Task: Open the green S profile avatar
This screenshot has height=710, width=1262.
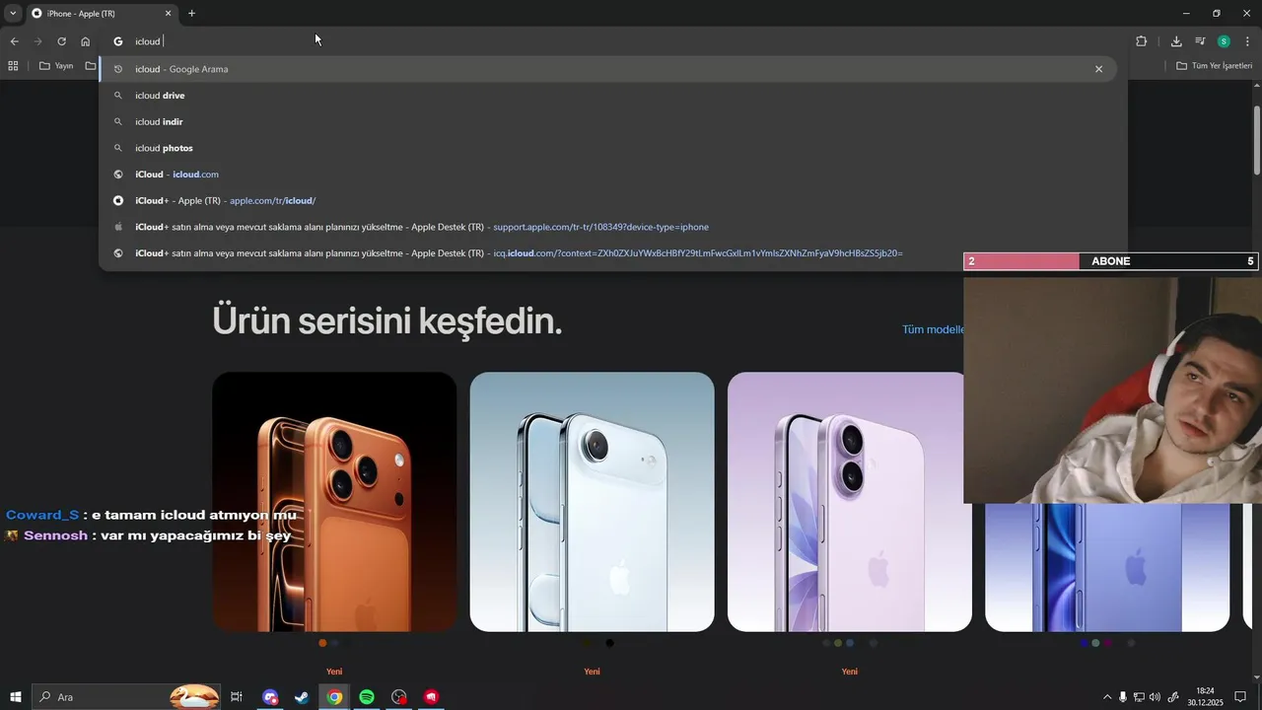Action: point(1224,41)
